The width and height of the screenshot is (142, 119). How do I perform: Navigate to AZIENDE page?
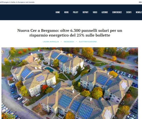[x=105, y=12]
